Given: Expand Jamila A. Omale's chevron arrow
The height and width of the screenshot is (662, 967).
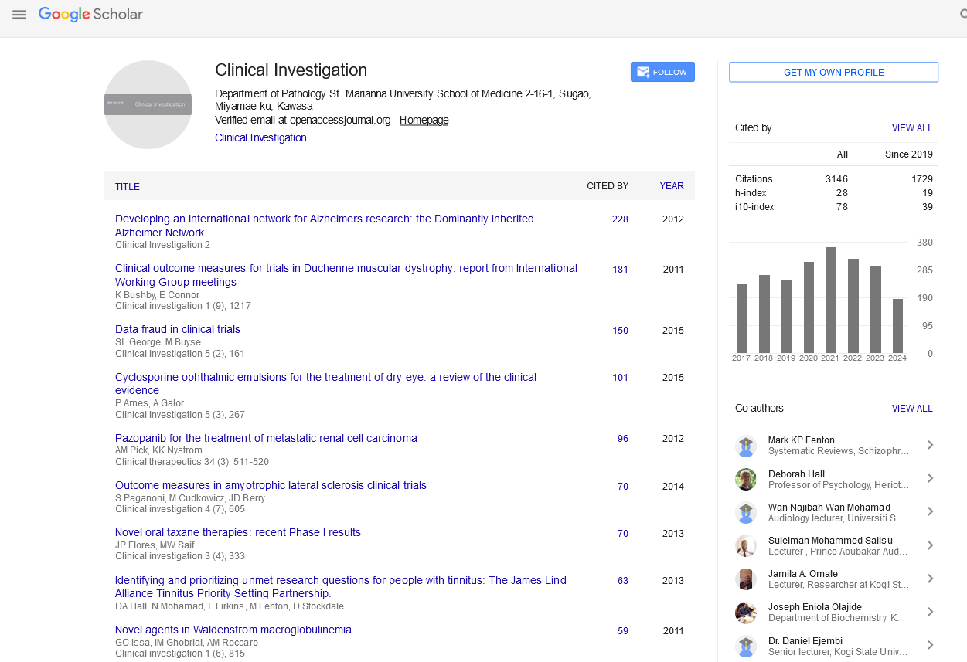Looking at the screenshot, I should [x=931, y=579].
